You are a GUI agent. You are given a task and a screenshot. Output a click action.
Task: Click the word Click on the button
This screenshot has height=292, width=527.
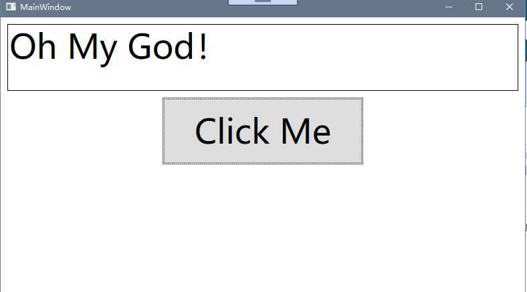pos(232,131)
